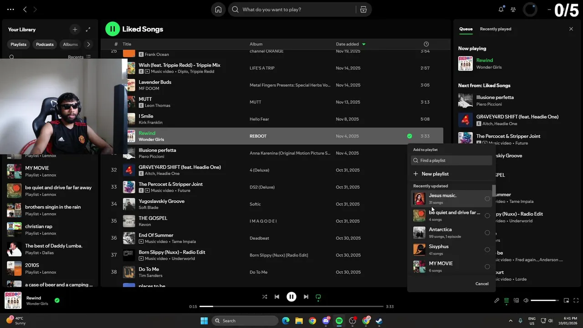The width and height of the screenshot is (583, 328).
Task: Expand Your Library to full view
Action: [88, 29]
